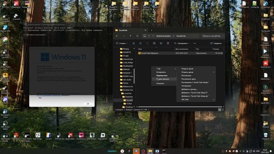274x154 pixels.
Task: Click the Copy icon in the Explorer toolbar
Action: 140,43
